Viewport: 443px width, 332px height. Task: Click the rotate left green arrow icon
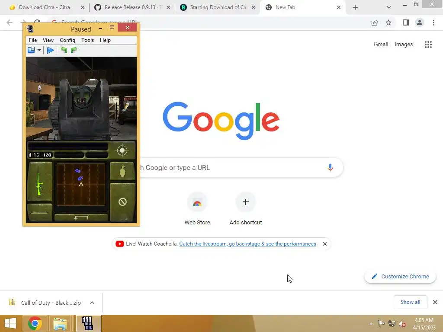(x=64, y=50)
